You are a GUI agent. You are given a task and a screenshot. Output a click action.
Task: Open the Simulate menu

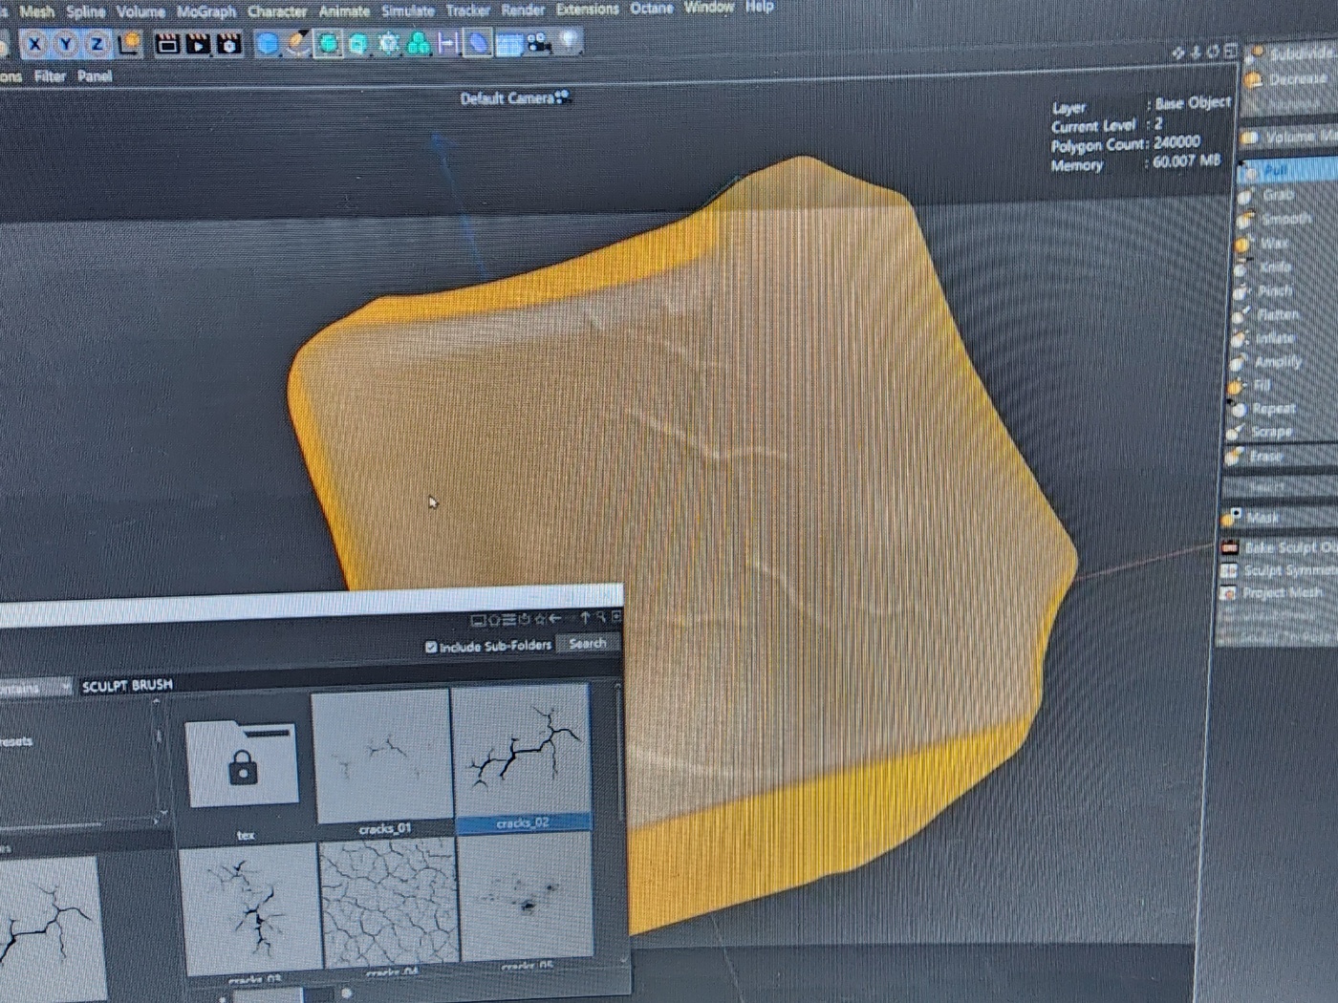tap(408, 11)
